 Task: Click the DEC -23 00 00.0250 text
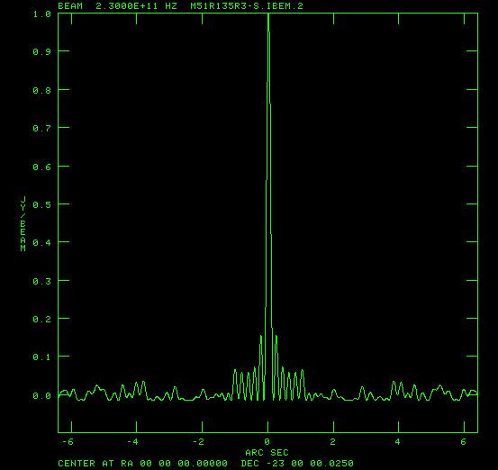click(x=297, y=464)
